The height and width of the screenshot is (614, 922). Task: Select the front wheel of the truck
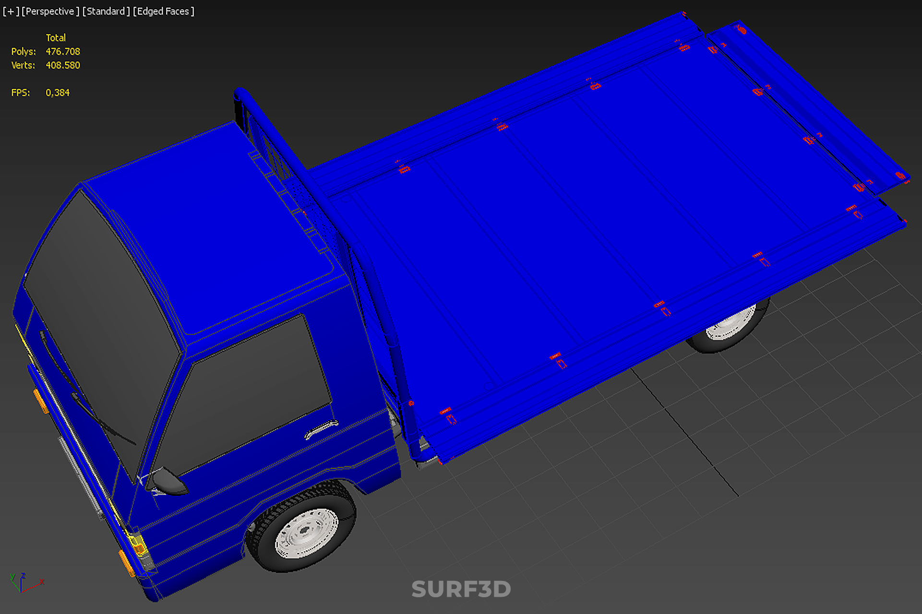click(x=304, y=530)
